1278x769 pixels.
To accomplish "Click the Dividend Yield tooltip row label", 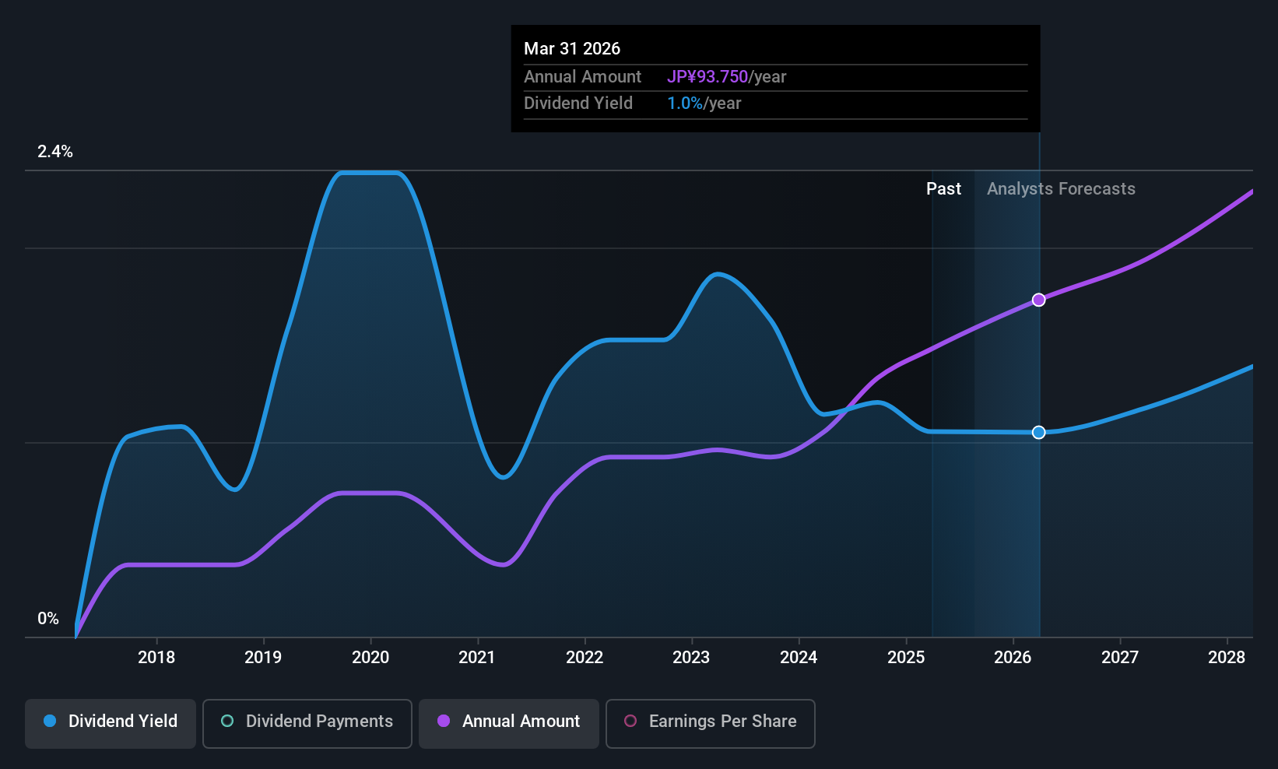I will 578,104.
